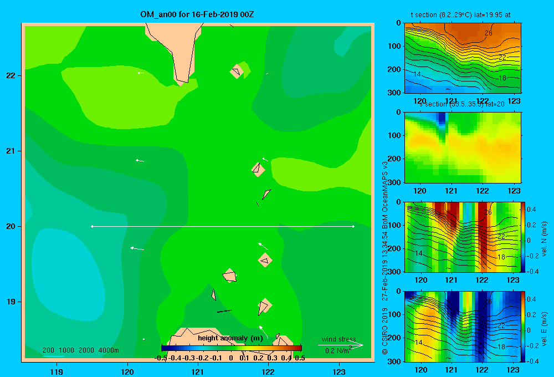
Task: Click the white section line at latitude 20
Action: (x=223, y=226)
